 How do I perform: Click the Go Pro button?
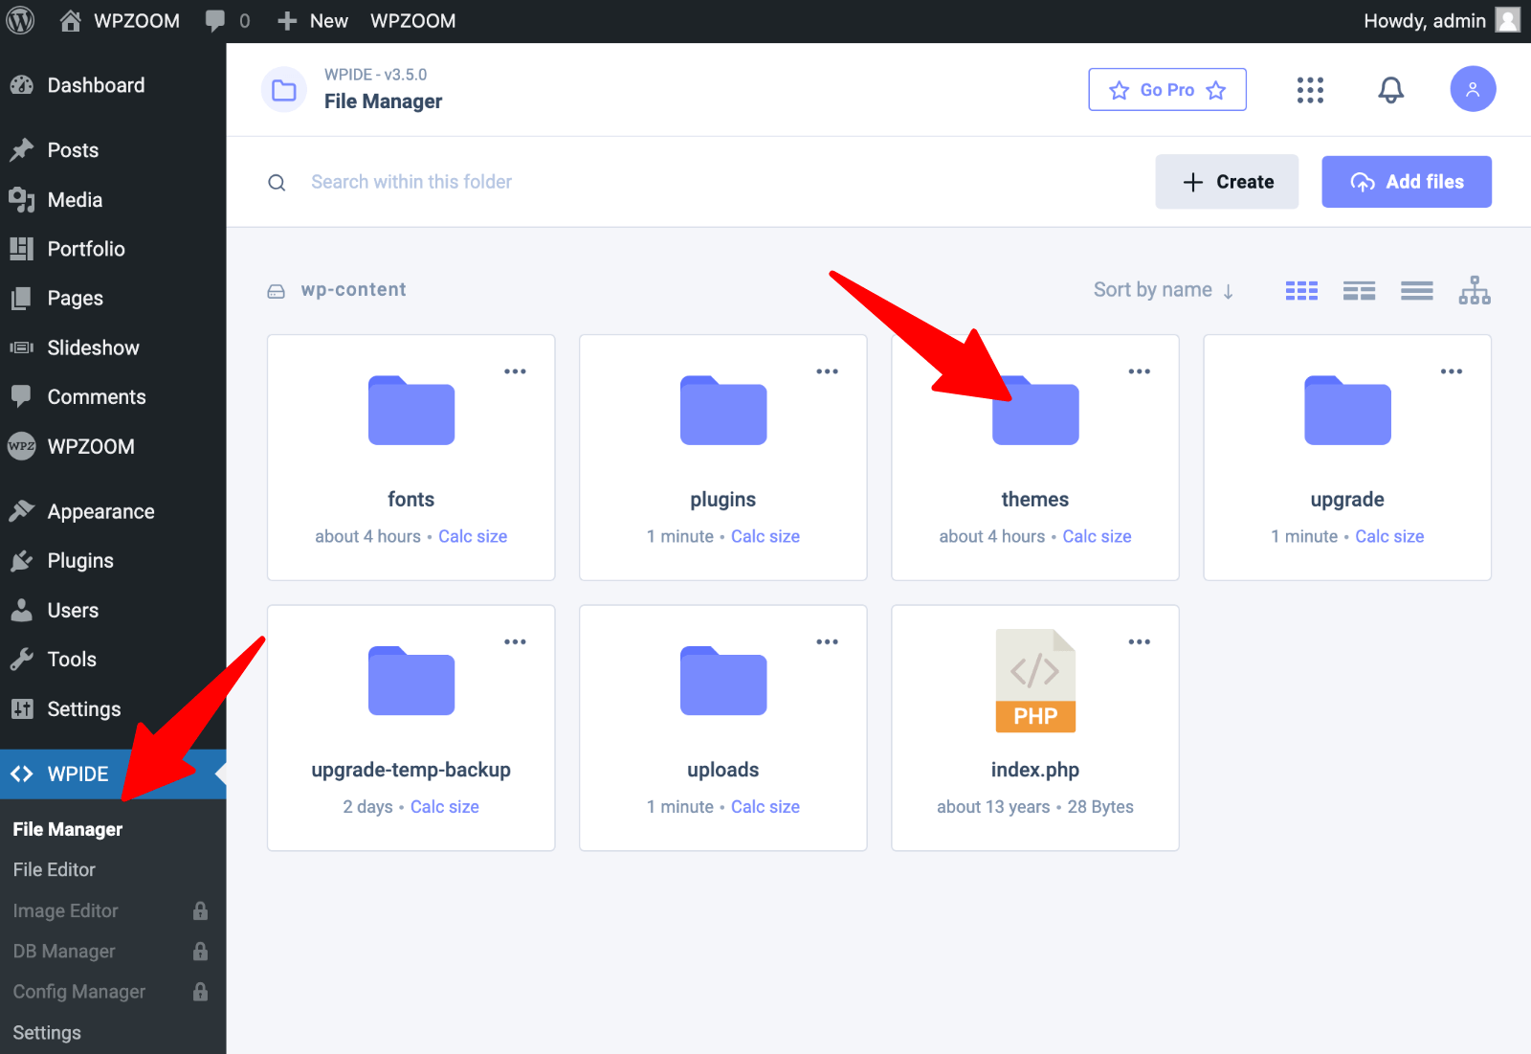pos(1167,89)
